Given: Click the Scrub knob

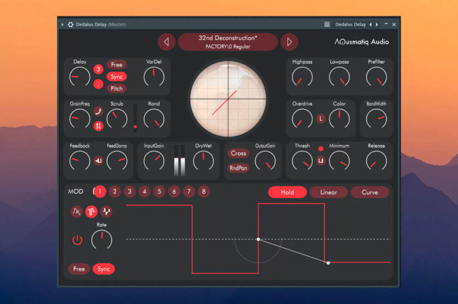Looking at the screenshot, I should click(117, 118).
